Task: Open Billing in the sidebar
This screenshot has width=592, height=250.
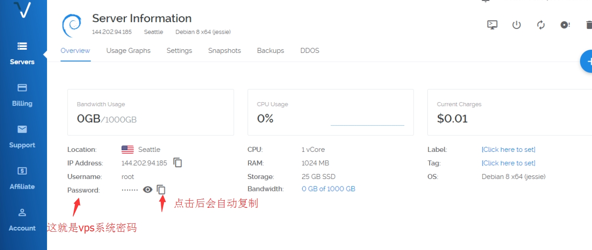Action: (x=22, y=95)
